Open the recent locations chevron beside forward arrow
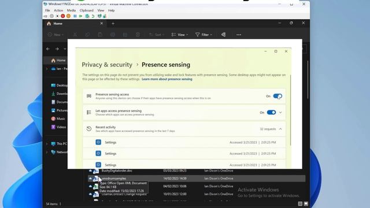 (65, 49)
